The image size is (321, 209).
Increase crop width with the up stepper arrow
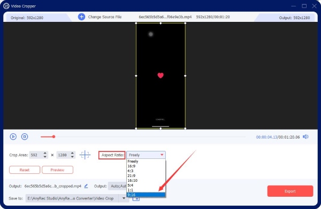click(x=45, y=153)
